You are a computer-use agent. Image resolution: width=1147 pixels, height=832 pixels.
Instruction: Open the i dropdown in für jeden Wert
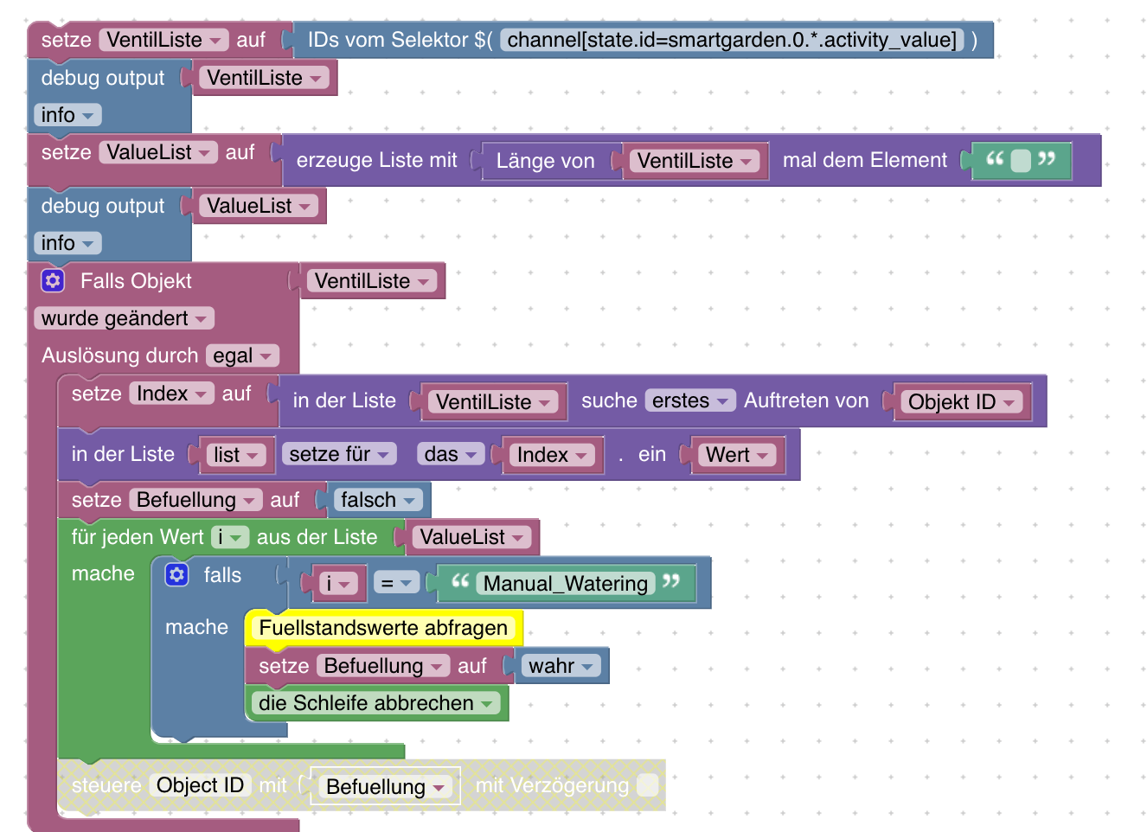coord(230,537)
